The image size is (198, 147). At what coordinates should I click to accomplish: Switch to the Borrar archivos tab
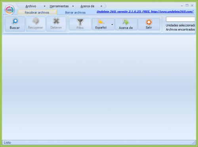click(x=75, y=13)
